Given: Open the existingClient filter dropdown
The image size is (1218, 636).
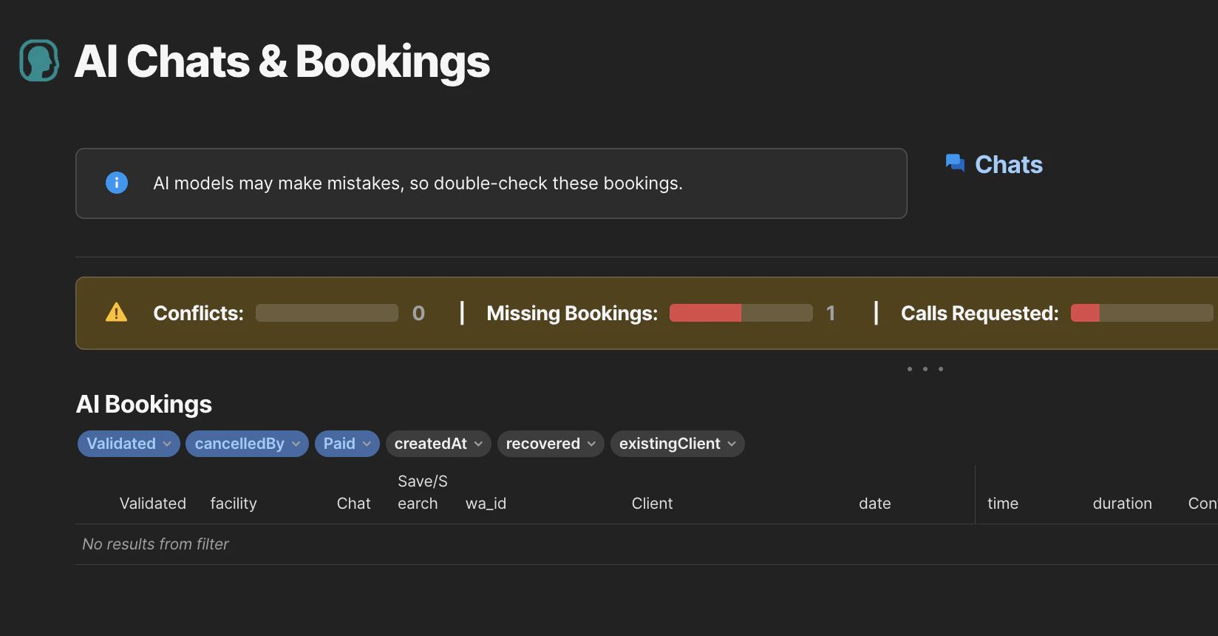Looking at the screenshot, I should coord(677,444).
